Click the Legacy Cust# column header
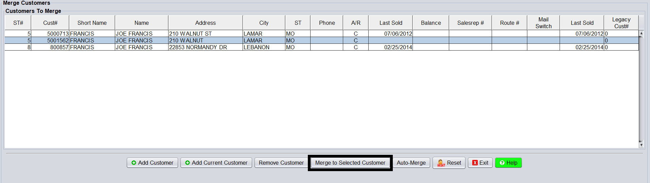The image size is (650, 183). coord(621,23)
